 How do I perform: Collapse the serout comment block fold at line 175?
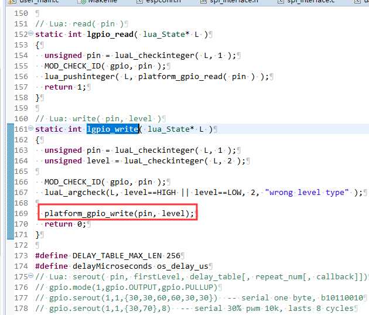pyautogui.click(x=30, y=275)
